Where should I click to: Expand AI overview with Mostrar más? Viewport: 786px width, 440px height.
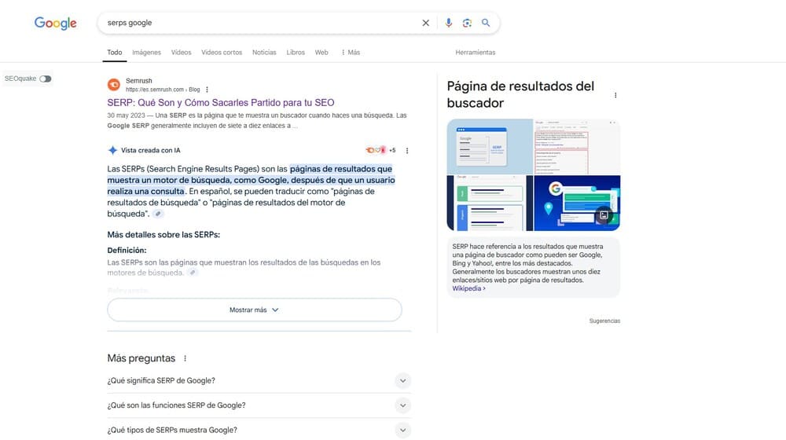(255, 310)
